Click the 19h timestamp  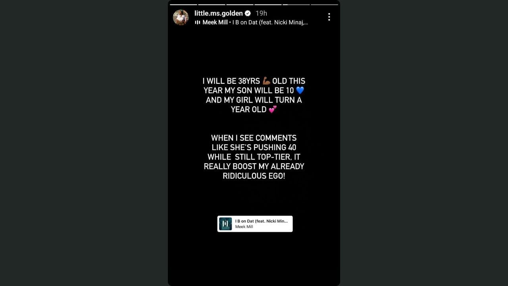tap(261, 13)
